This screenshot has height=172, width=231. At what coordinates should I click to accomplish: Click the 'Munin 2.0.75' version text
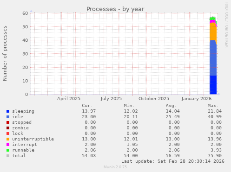[115, 167]
